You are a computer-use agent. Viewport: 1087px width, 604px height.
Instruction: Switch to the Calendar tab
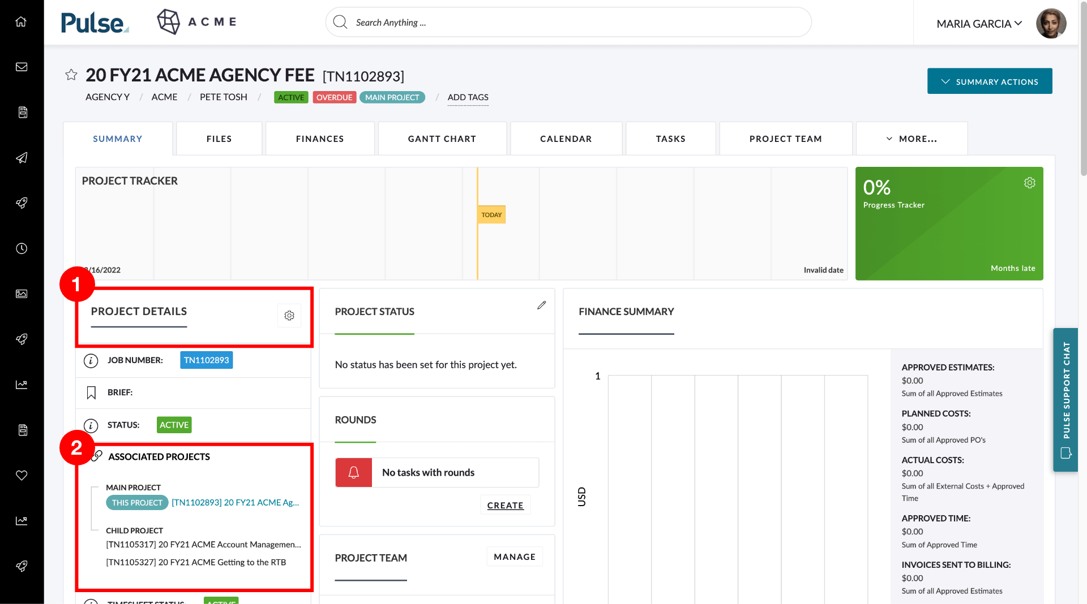[566, 139]
